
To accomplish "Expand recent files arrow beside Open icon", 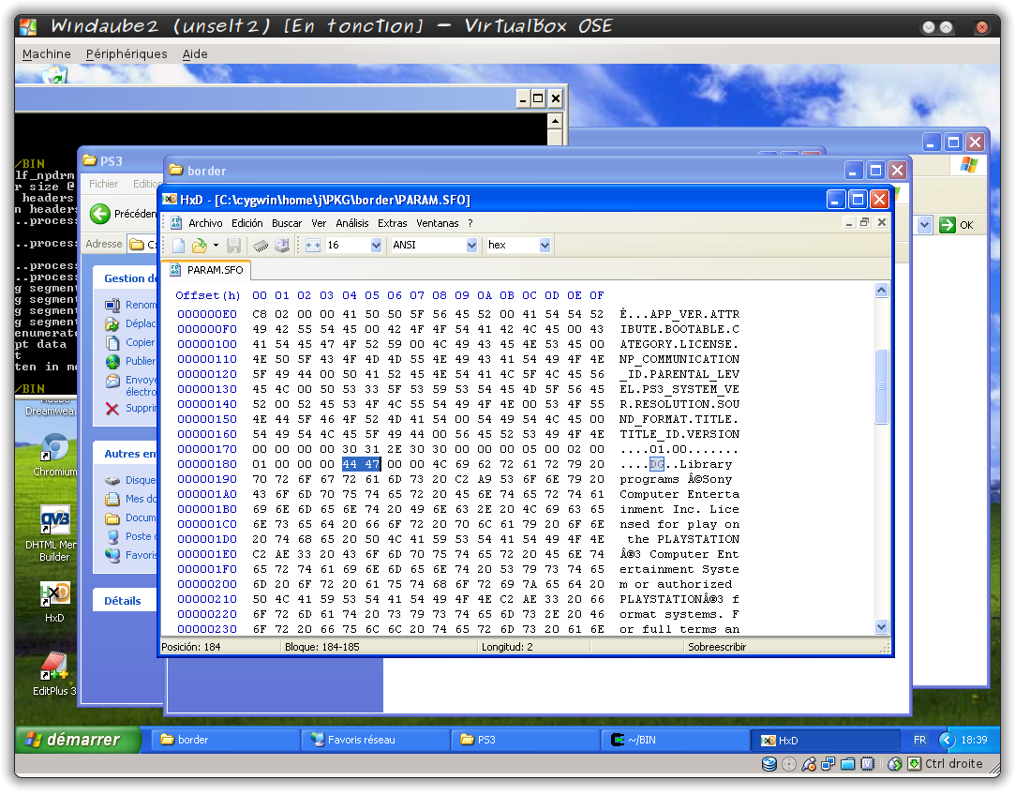I will 216,246.
